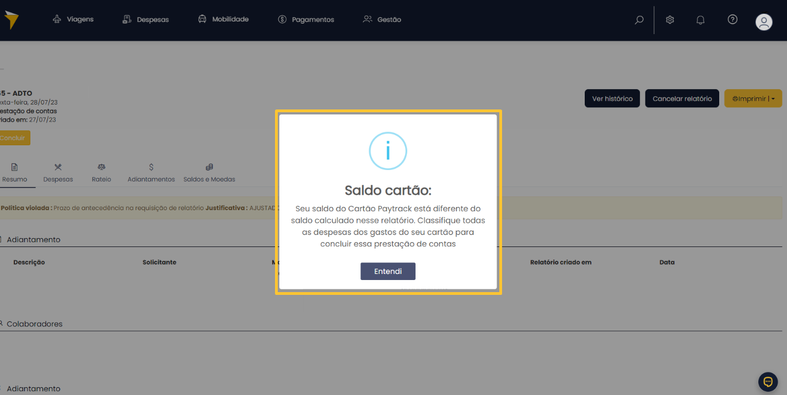
Task: Click the Solicitante column header
Action: coord(159,262)
